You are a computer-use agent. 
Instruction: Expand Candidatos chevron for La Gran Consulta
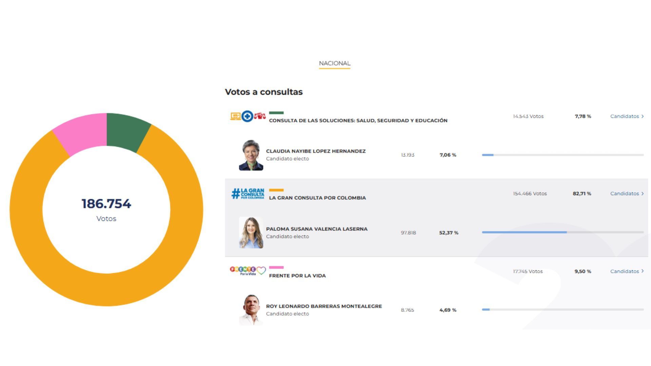[643, 193]
